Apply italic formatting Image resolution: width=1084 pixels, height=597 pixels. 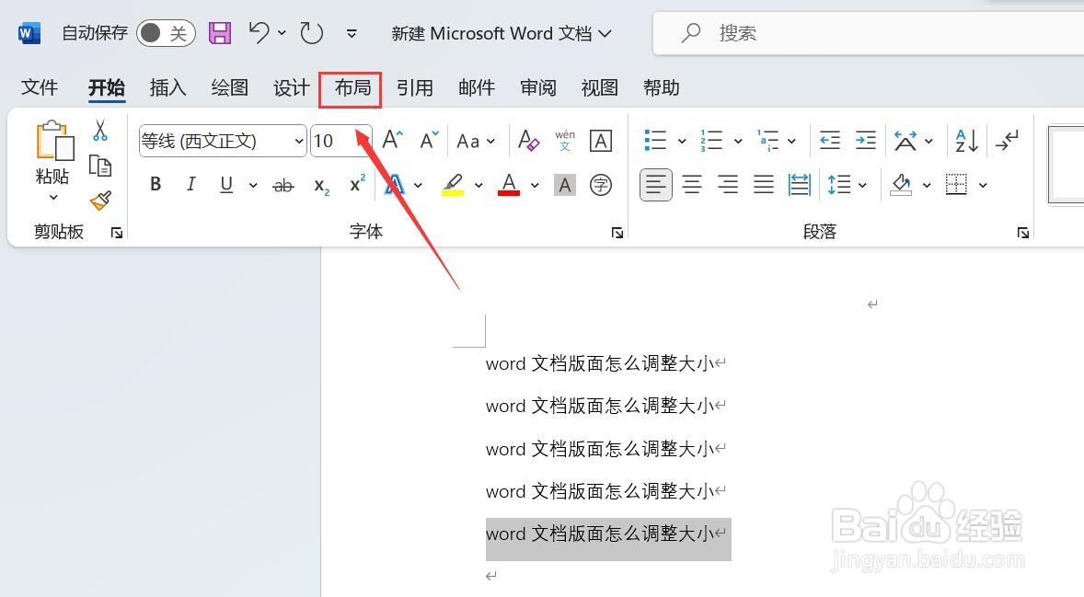190,184
